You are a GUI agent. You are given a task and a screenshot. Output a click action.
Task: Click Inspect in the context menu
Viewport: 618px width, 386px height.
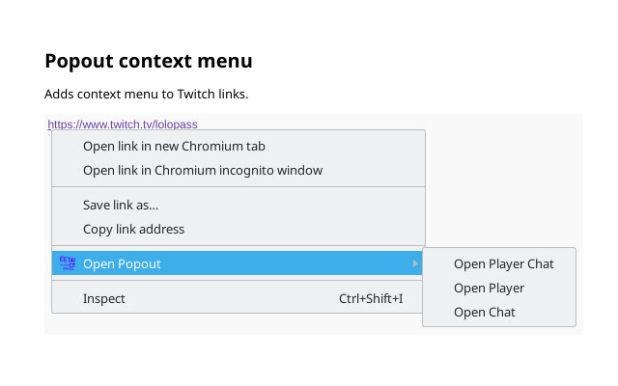104,298
